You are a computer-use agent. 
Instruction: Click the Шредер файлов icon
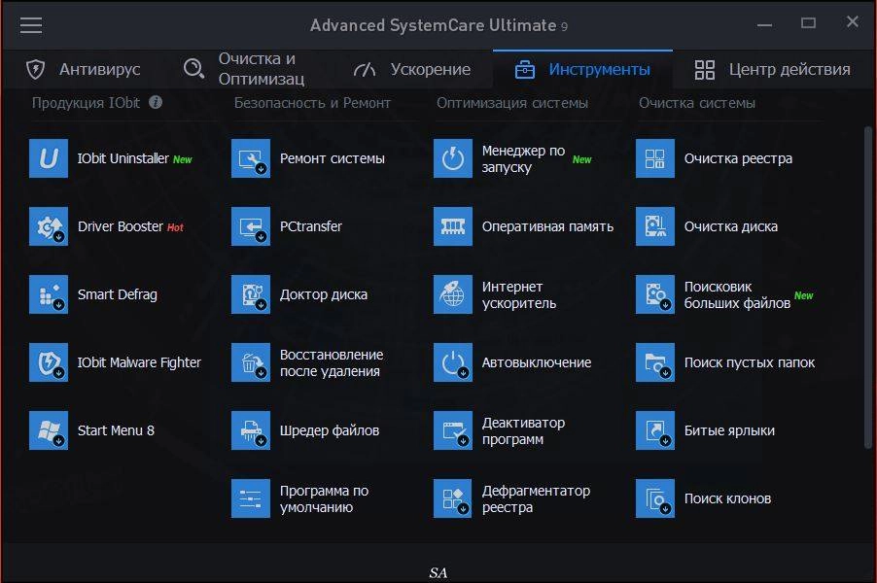[x=251, y=430]
